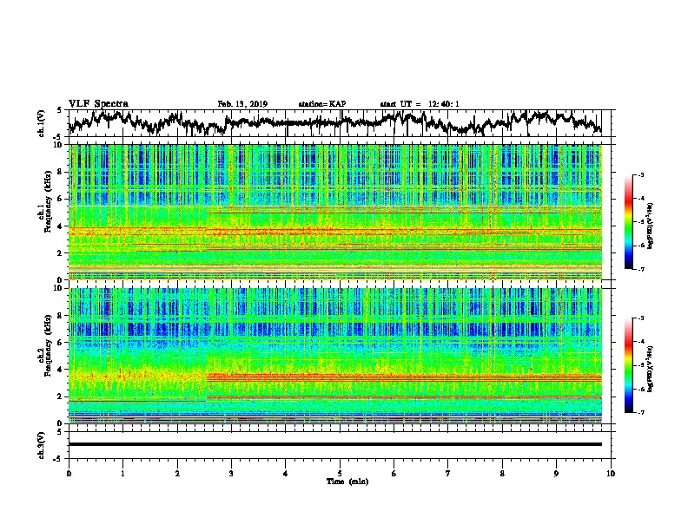Click time axis tick label "8"
The height and width of the screenshot is (531, 688).
(x=502, y=474)
